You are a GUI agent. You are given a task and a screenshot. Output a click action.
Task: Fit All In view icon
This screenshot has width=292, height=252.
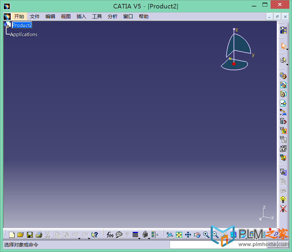[179, 235]
